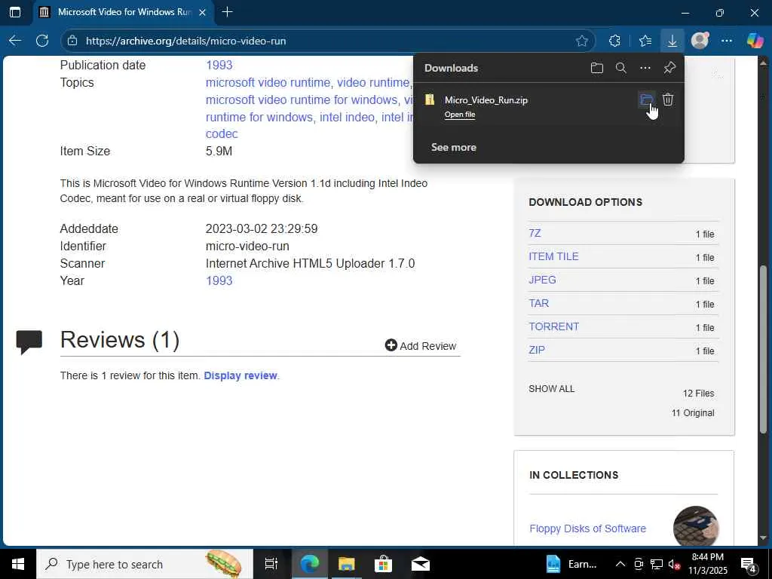Download the TORRENT option
Screen dimensions: 772x579
pyautogui.click(x=554, y=326)
